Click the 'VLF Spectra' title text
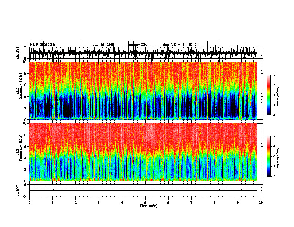Image resolution: width=294 pixels, height=227 pixels. pos(42,45)
